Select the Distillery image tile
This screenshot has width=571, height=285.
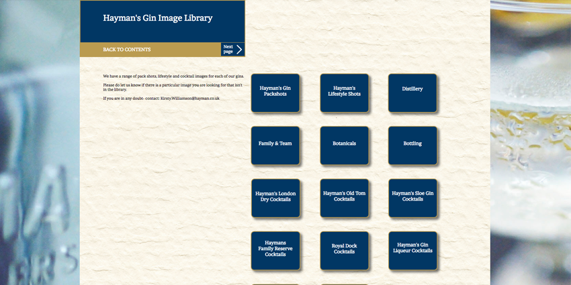pos(412,93)
